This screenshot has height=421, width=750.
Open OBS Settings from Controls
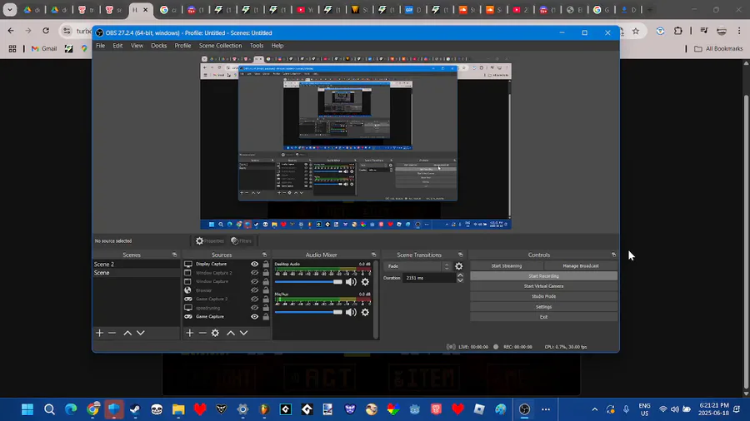point(544,307)
